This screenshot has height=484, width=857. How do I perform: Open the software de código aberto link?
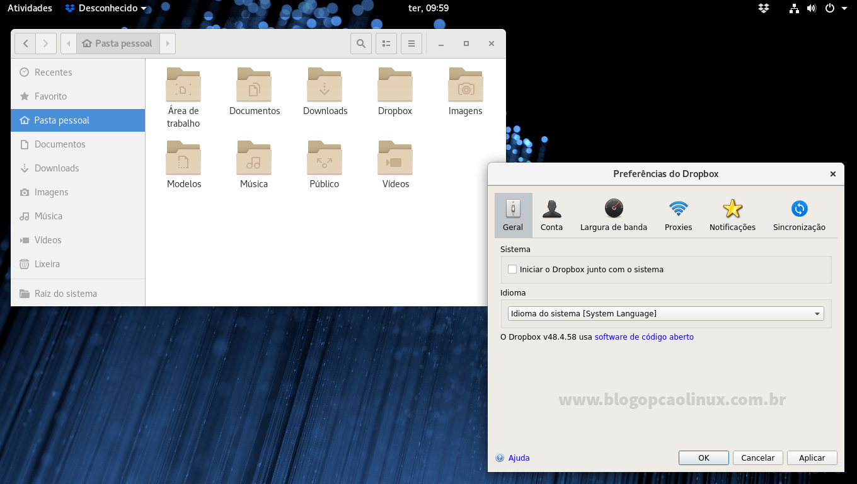[644, 337]
